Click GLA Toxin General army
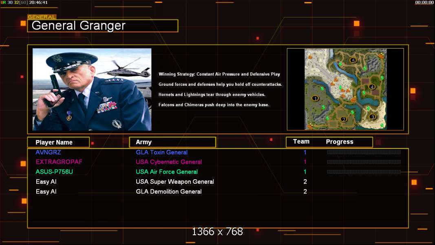435x245 pixels. pos(162,152)
